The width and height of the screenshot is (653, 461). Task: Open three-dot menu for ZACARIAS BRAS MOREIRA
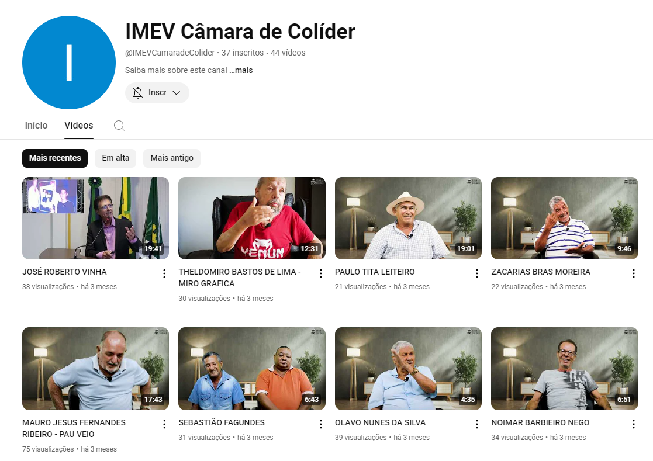634,273
